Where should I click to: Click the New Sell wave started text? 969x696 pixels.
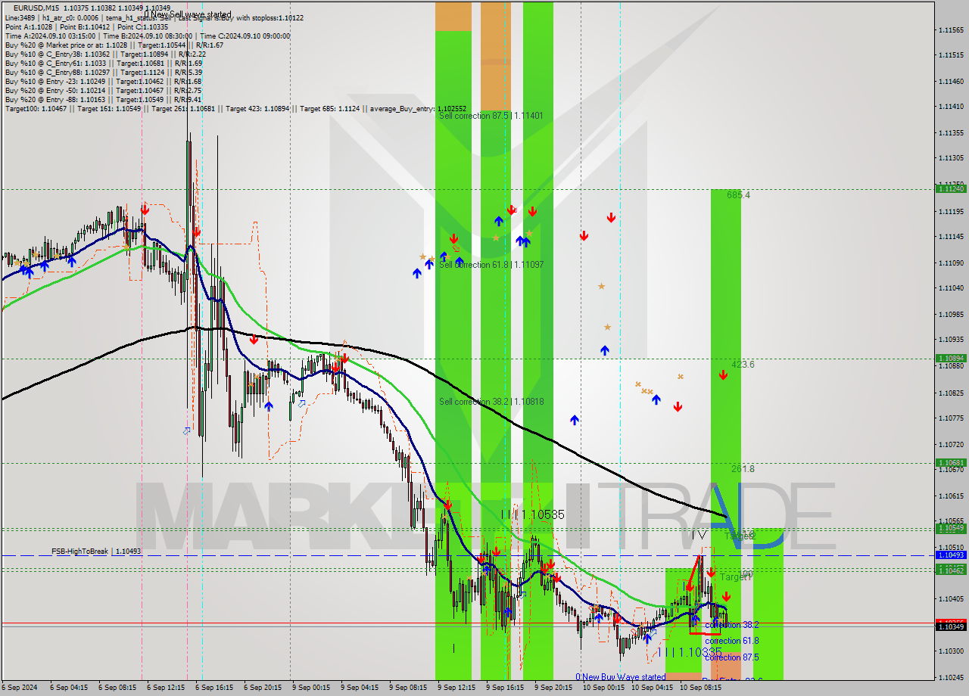(187, 14)
